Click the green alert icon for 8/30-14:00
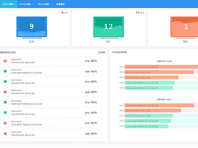198x148 pixels. [5, 112]
